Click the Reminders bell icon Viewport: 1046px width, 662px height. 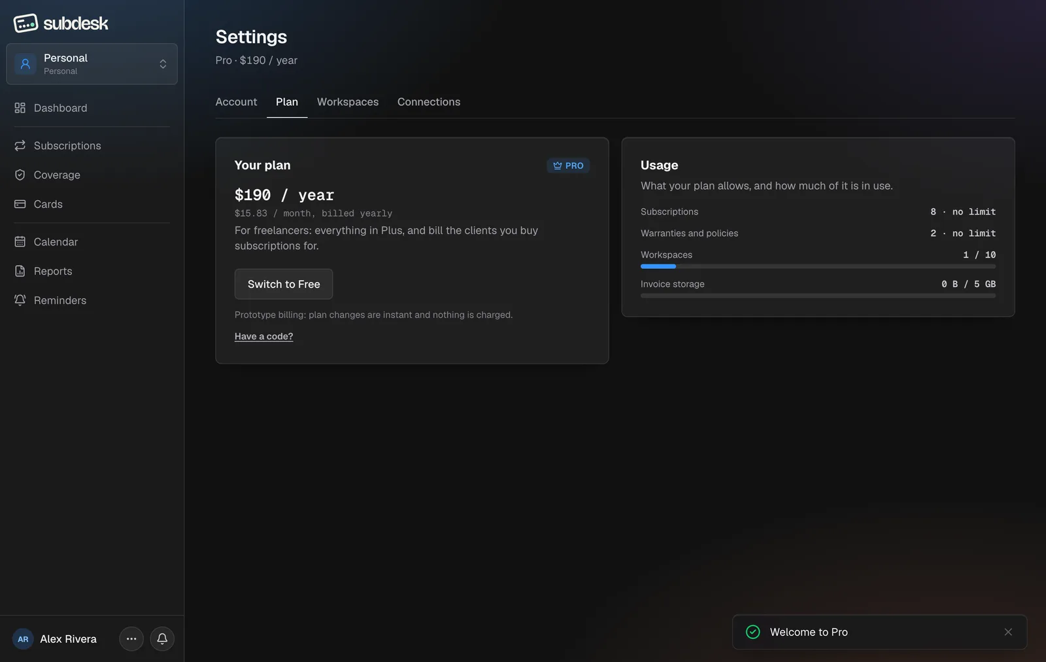coord(20,300)
